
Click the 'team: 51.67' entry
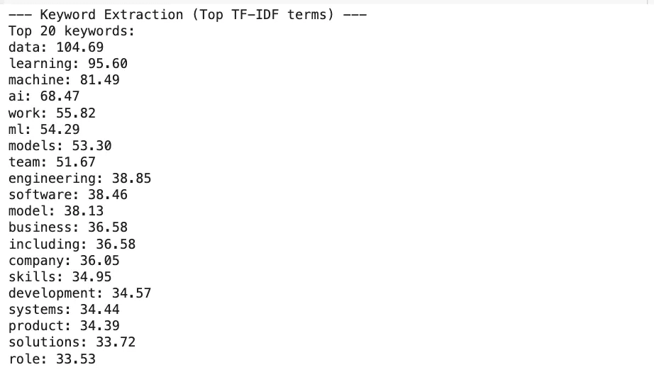tap(52, 162)
